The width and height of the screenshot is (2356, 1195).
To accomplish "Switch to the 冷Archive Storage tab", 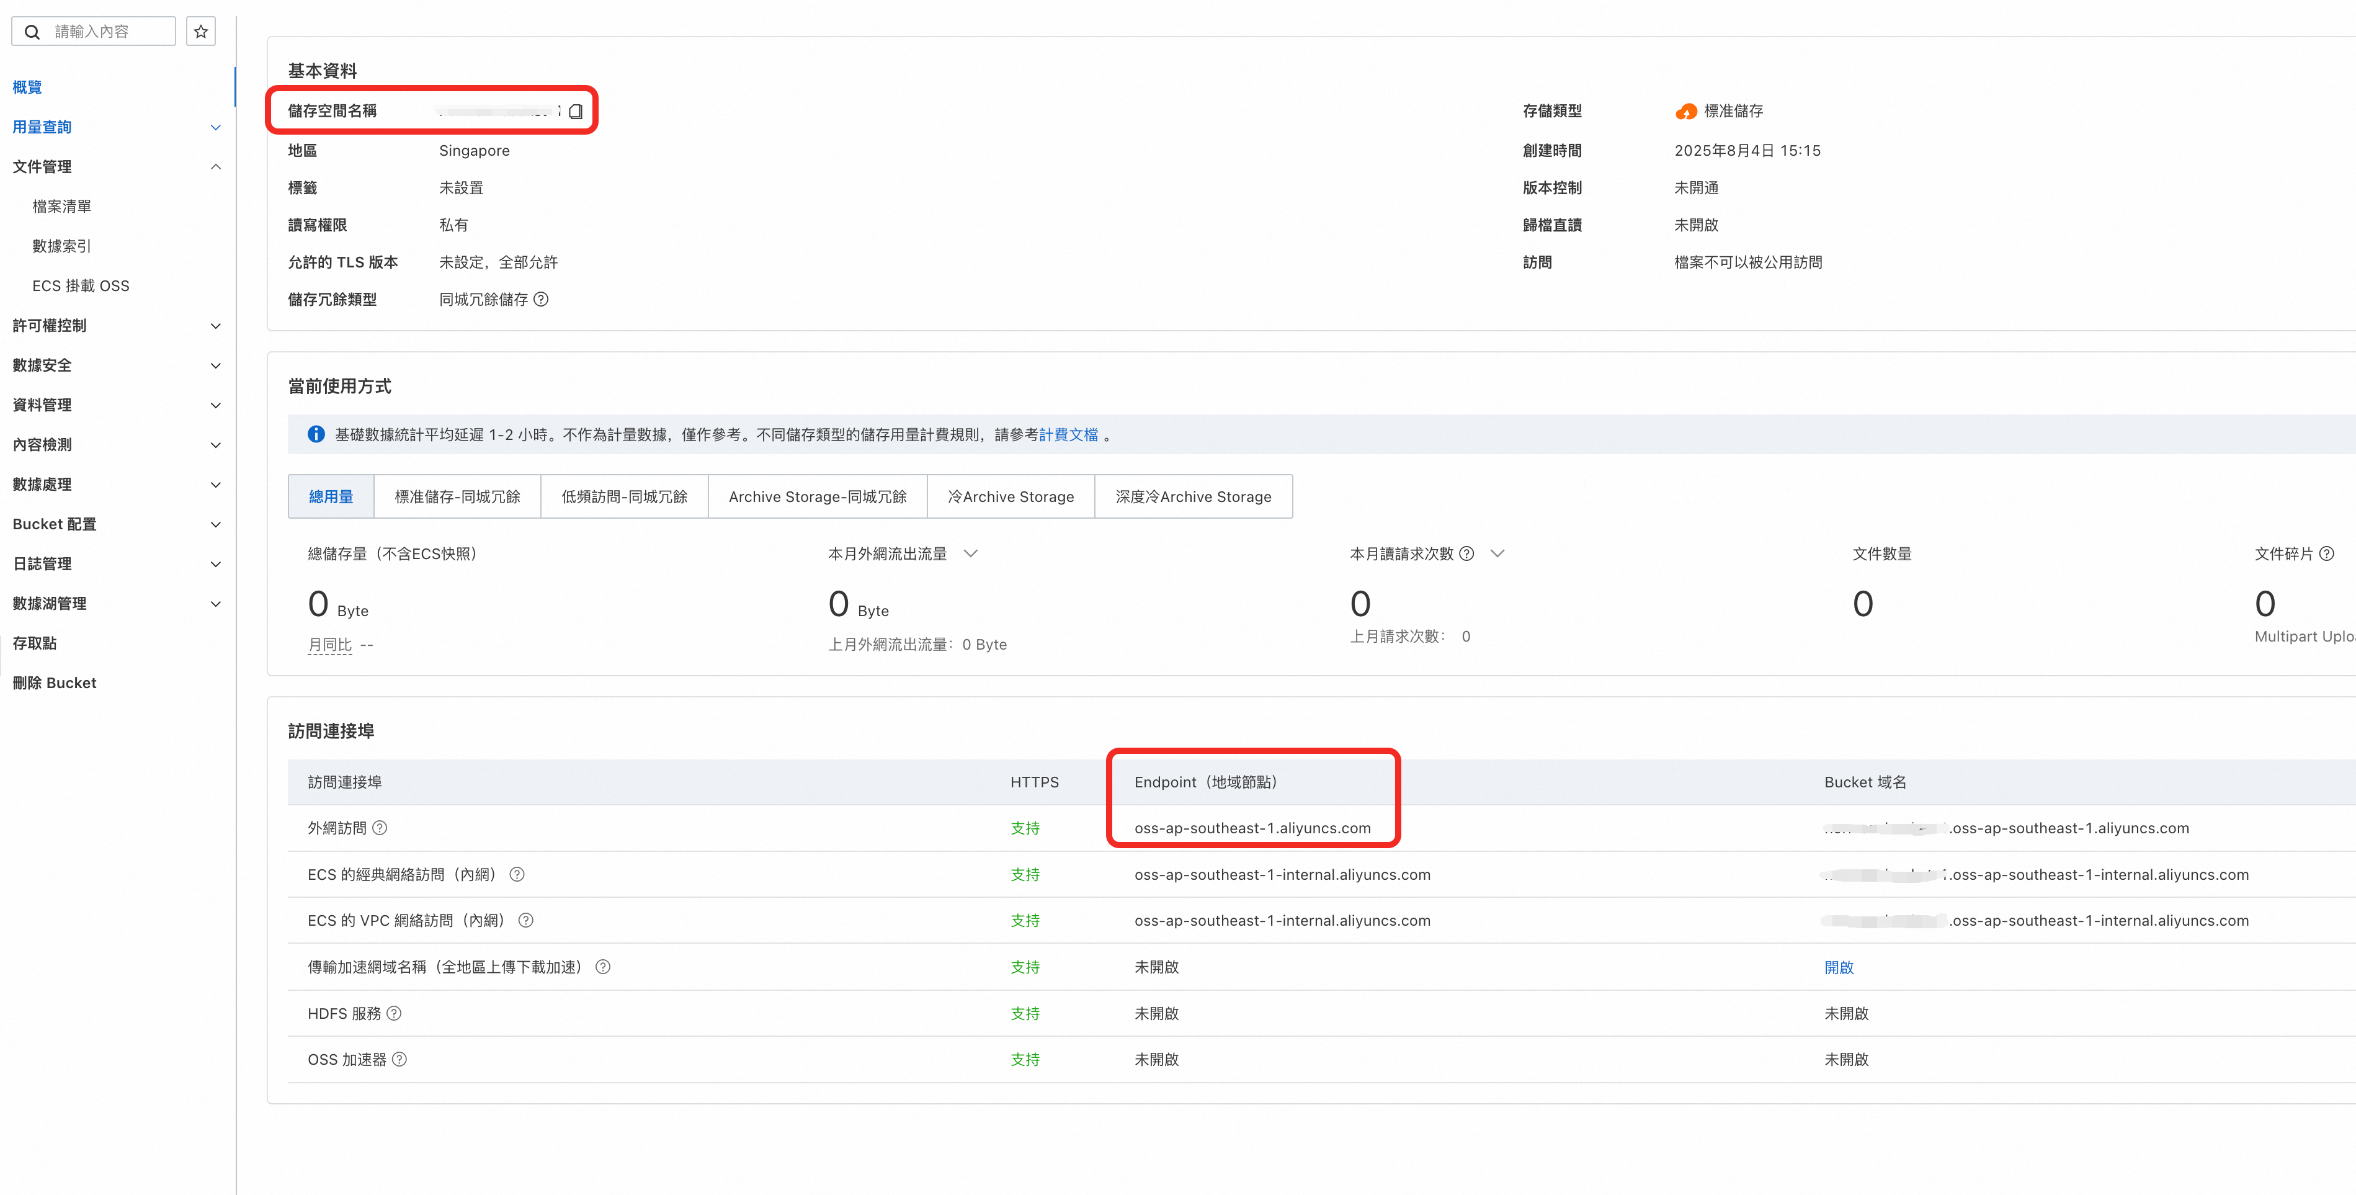I will coord(1011,497).
